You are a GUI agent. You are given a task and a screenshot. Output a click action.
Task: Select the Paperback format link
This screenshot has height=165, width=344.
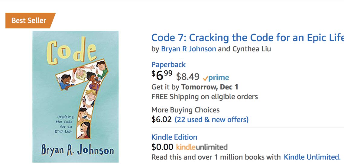(168, 64)
